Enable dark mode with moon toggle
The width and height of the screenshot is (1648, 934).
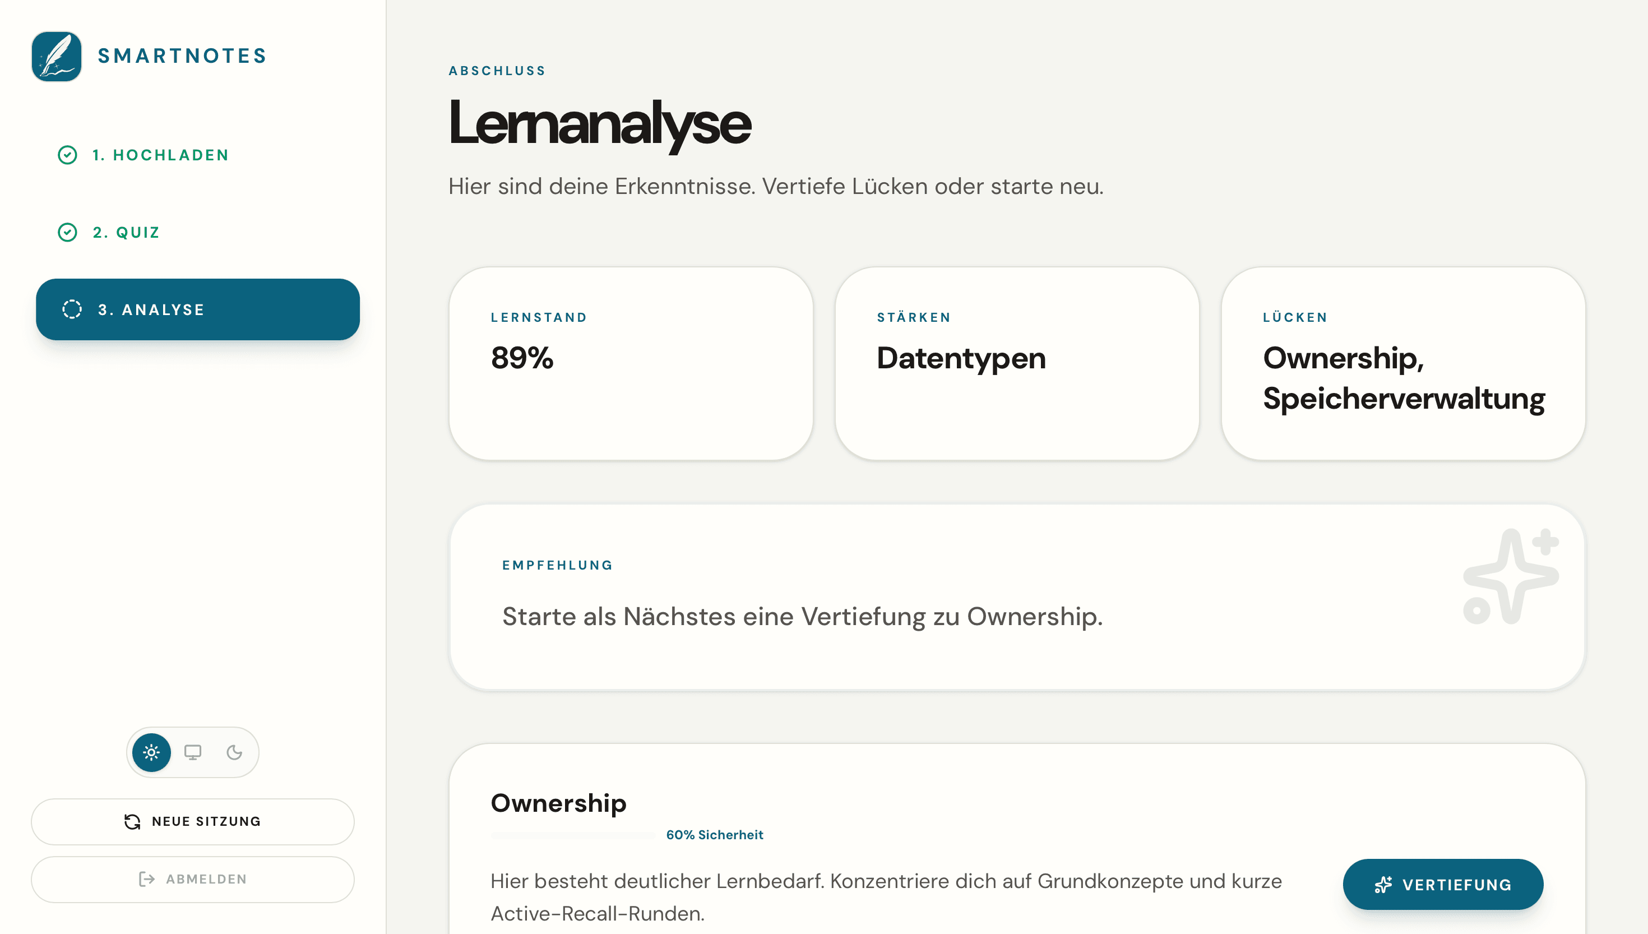point(234,752)
